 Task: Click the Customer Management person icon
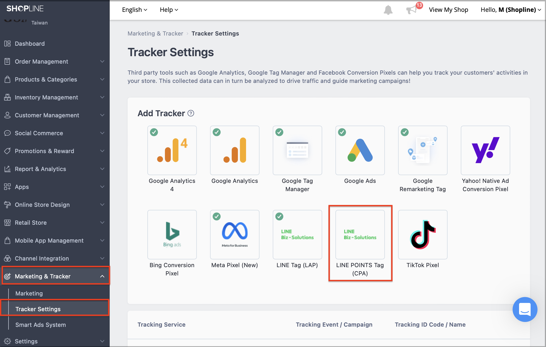tap(7, 115)
